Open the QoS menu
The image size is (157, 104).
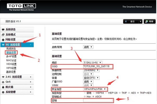(17, 82)
